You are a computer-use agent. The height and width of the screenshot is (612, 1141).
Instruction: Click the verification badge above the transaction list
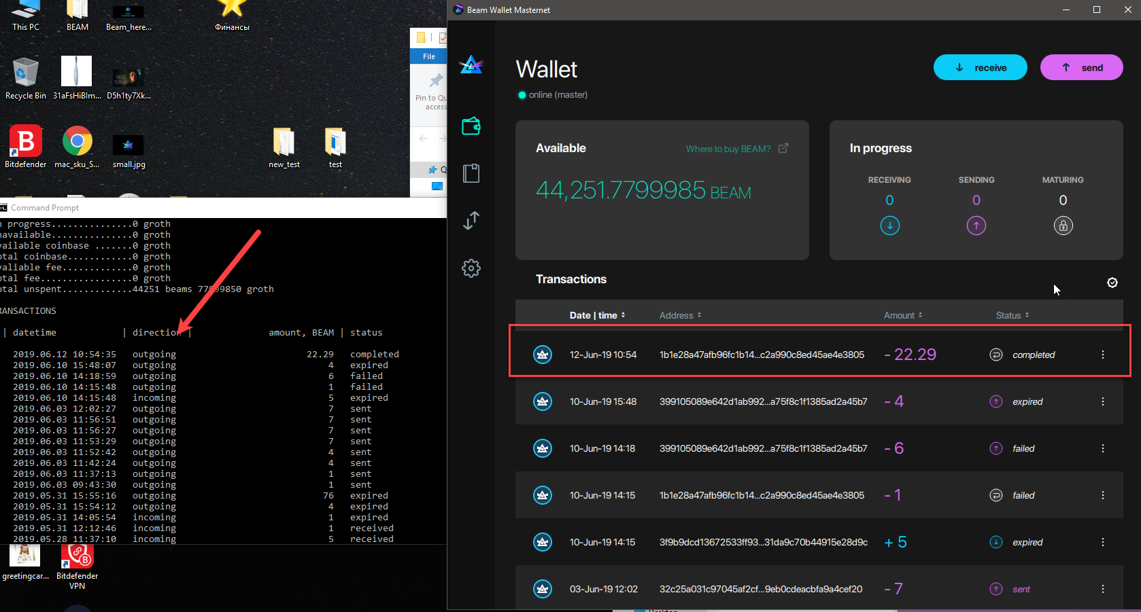[1112, 283]
